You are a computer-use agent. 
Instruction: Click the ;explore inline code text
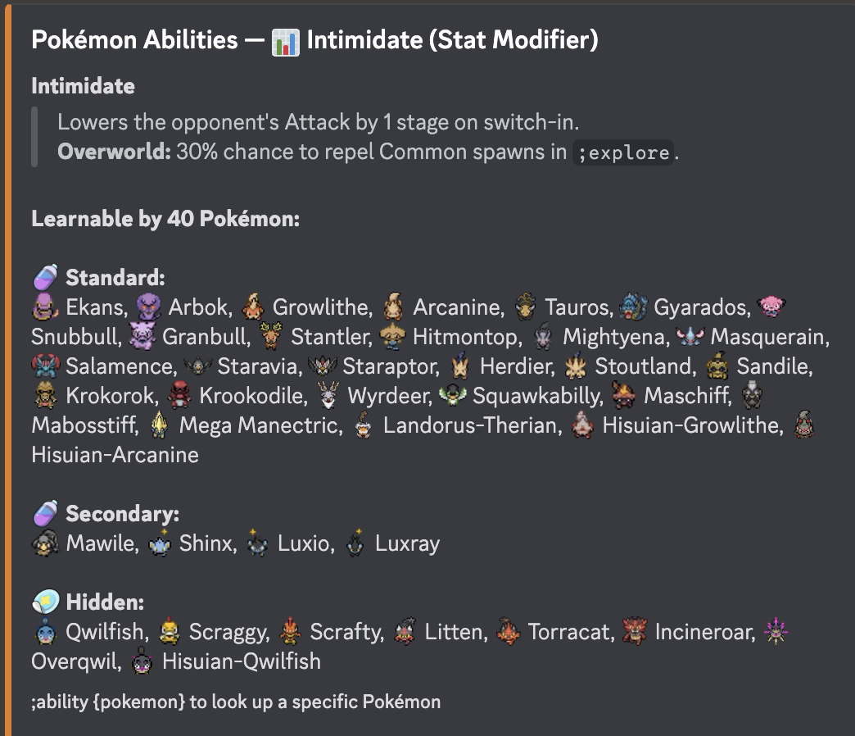click(x=625, y=152)
